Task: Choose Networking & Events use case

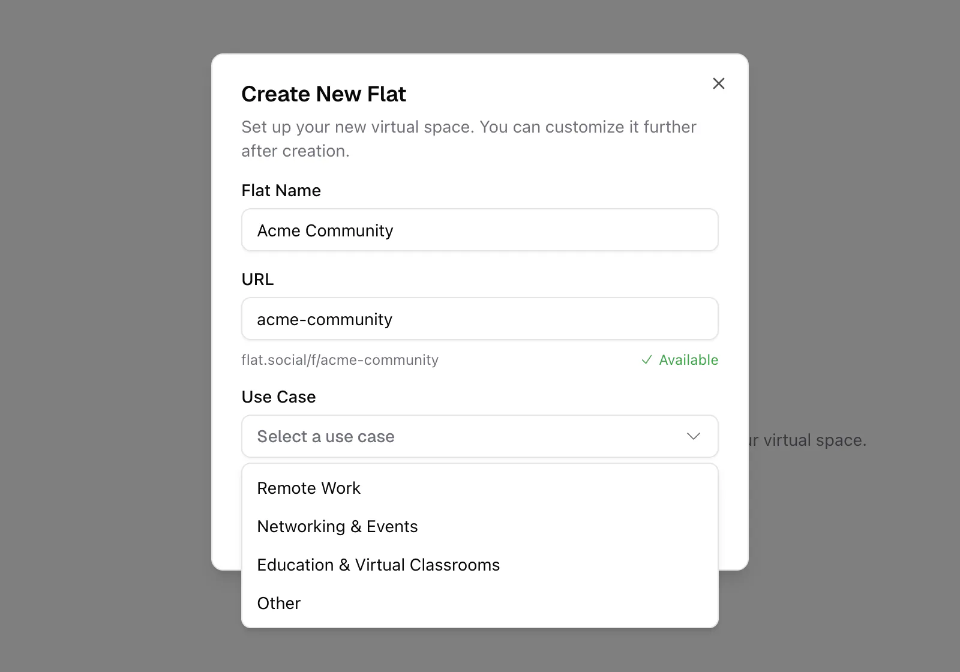Action: coord(479,526)
